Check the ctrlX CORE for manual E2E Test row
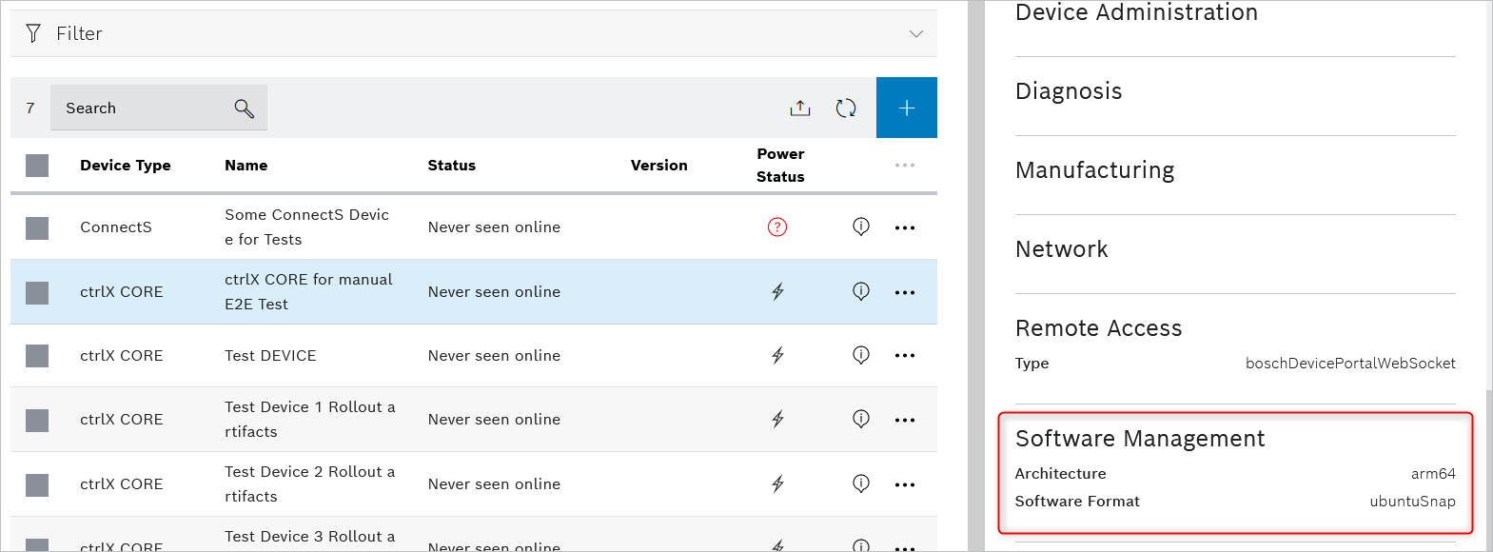This screenshot has height=552, width=1493. (37, 292)
